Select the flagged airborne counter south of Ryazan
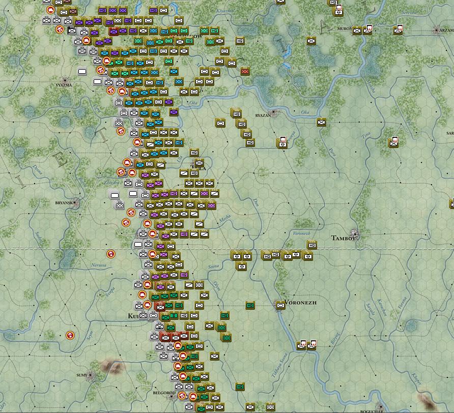Image resolution: width=454 pixels, height=413 pixels. 282,143
